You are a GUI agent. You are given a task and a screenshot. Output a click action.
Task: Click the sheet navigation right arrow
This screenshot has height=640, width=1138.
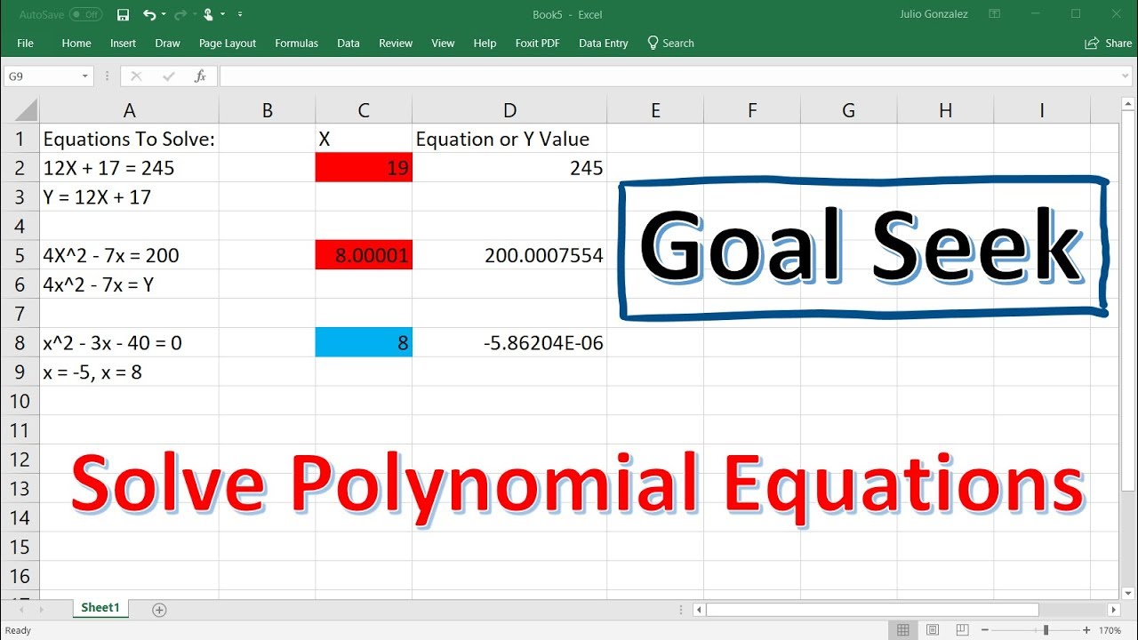[x=40, y=610]
